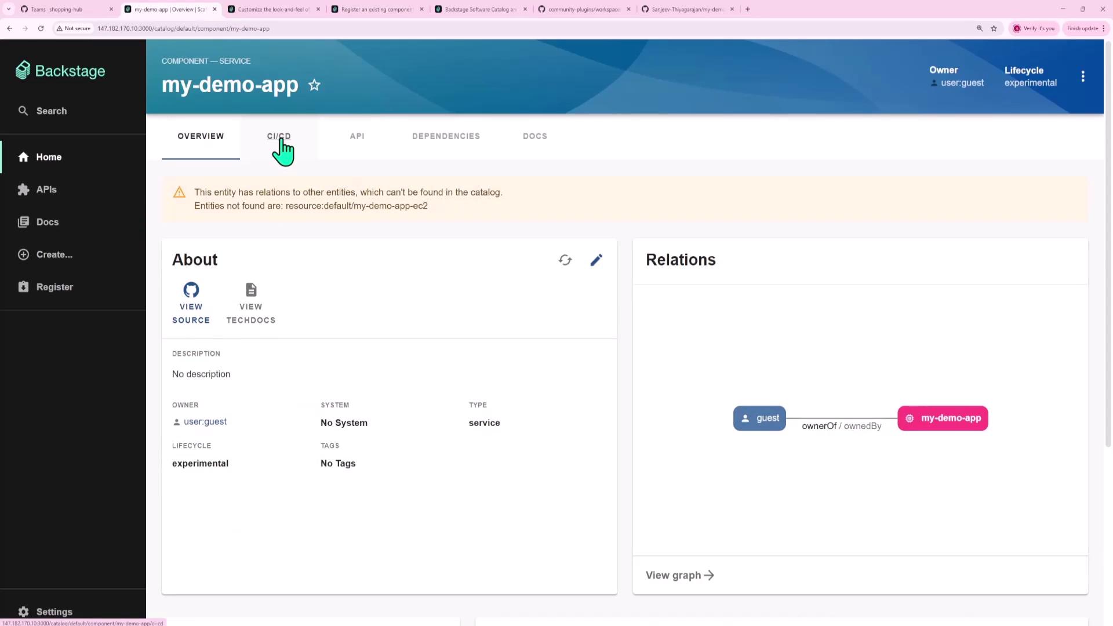Click the Backstage logo in sidebar
The width and height of the screenshot is (1113, 626).
(x=60, y=71)
